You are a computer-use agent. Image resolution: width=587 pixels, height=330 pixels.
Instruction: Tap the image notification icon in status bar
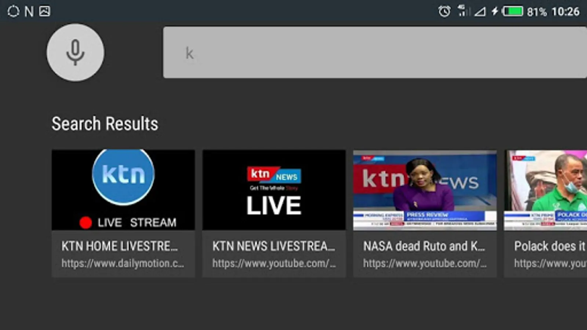(x=45, y=11)
